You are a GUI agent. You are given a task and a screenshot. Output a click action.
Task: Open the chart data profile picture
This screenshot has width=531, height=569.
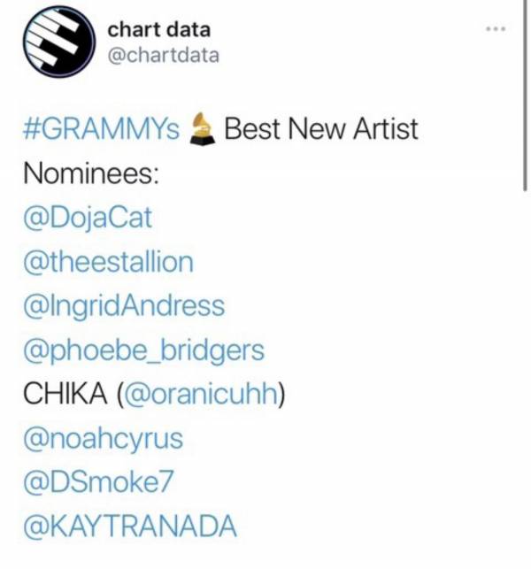click(x=59, y=42)
